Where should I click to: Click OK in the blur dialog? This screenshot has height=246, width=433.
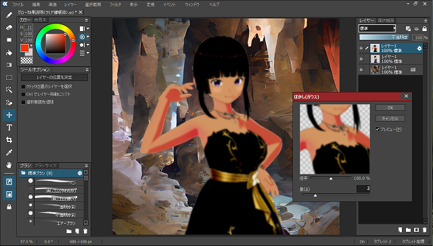pos(390,107)
